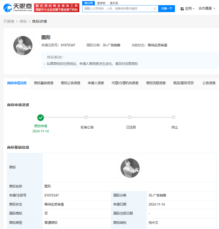Click 当前状态: 等待实质审查 in header
Image resolution: width=219 pixels, height=229 pixels.
point(149,45)
